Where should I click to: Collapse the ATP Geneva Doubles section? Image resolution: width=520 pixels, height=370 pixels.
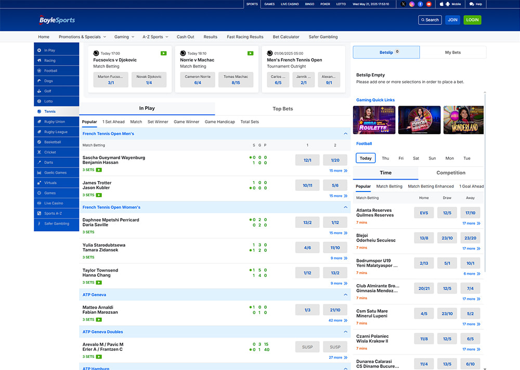pyautogui.click(x=345, y=332)
